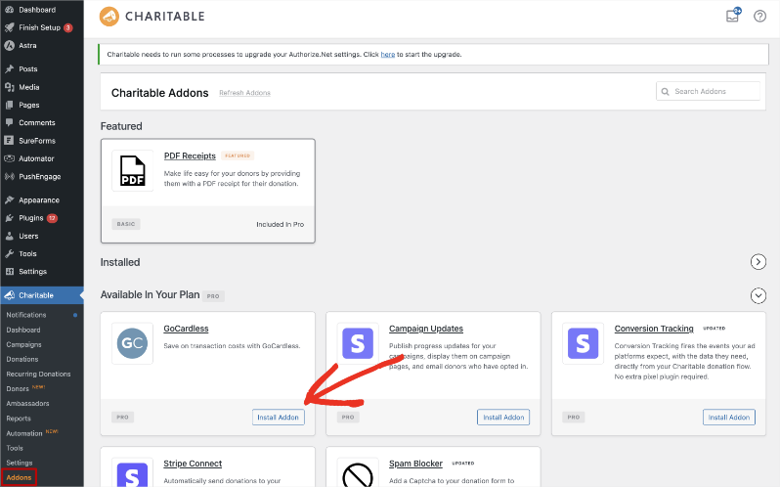Open the help question mark icon
The height and width of the screenshot is (487, 780).
click(x=759, y=17)
